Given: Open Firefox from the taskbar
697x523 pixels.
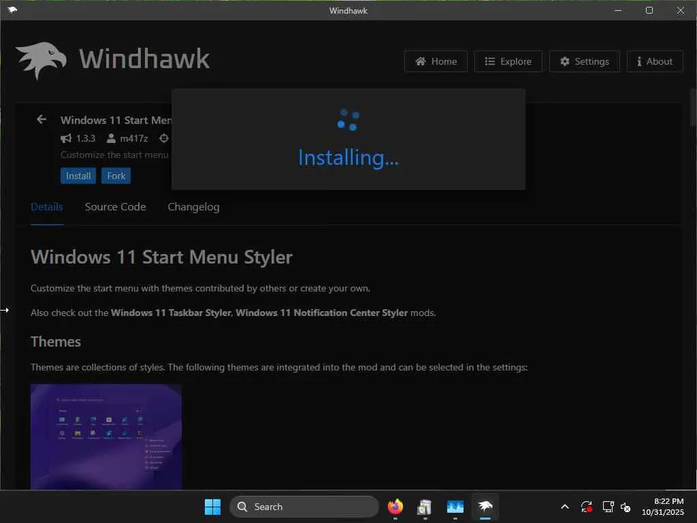Looking at the screenshot, I should pyautogui.click(x=395, y=507).
